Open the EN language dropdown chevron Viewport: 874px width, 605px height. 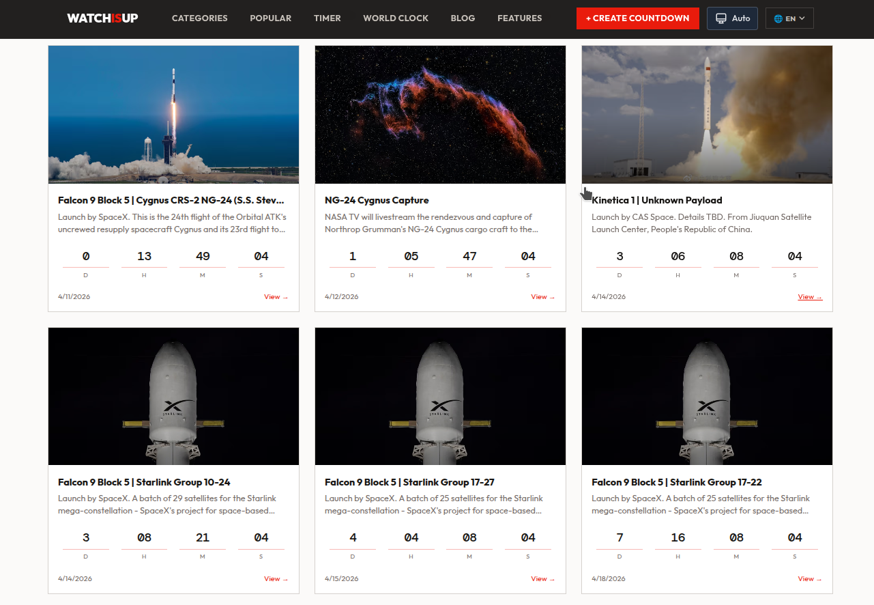(x=802, y=18)
